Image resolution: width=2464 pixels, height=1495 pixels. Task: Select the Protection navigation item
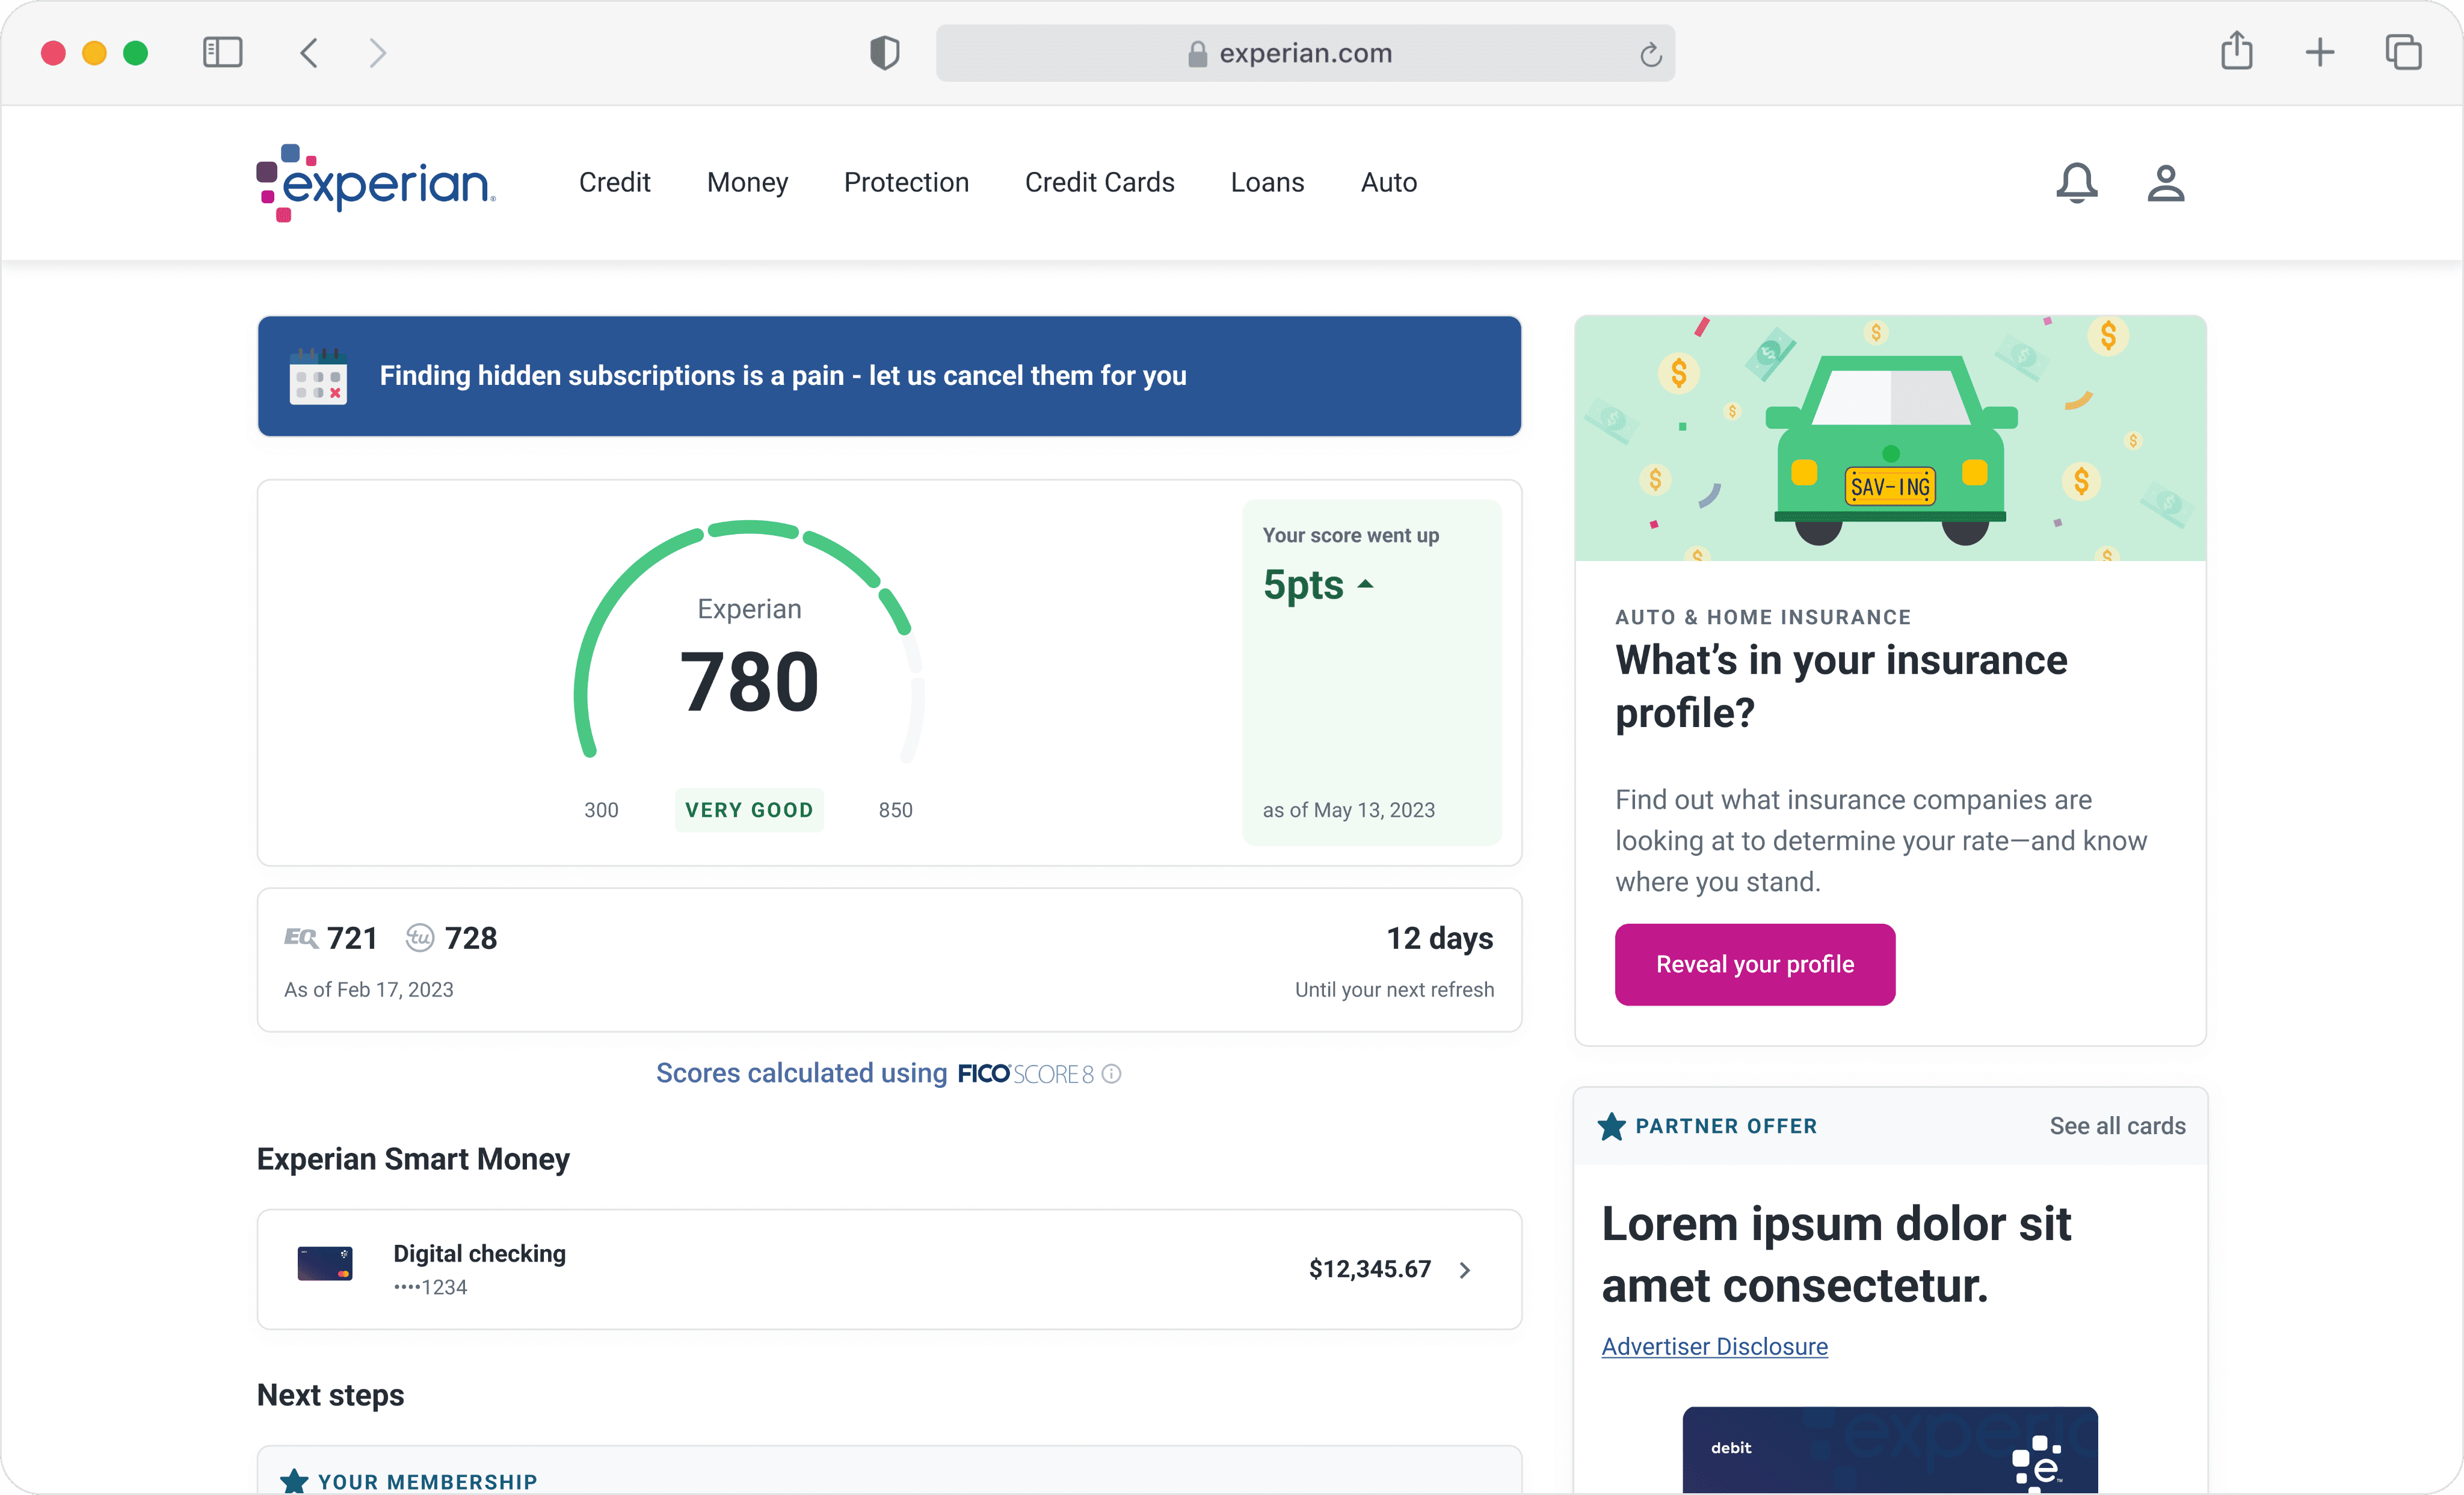point(906,182)
